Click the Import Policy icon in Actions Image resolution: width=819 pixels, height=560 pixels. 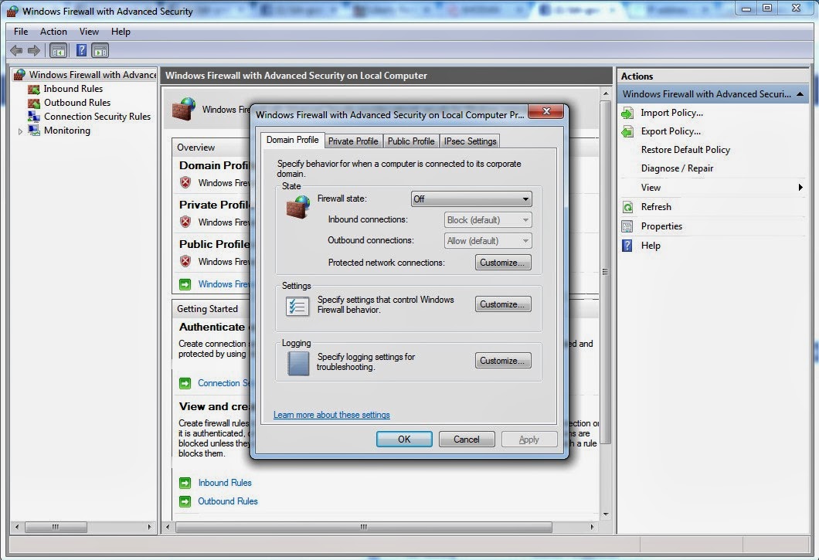point(627,113)
